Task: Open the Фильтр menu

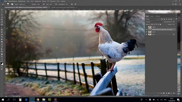Action: tap(44, 1)
